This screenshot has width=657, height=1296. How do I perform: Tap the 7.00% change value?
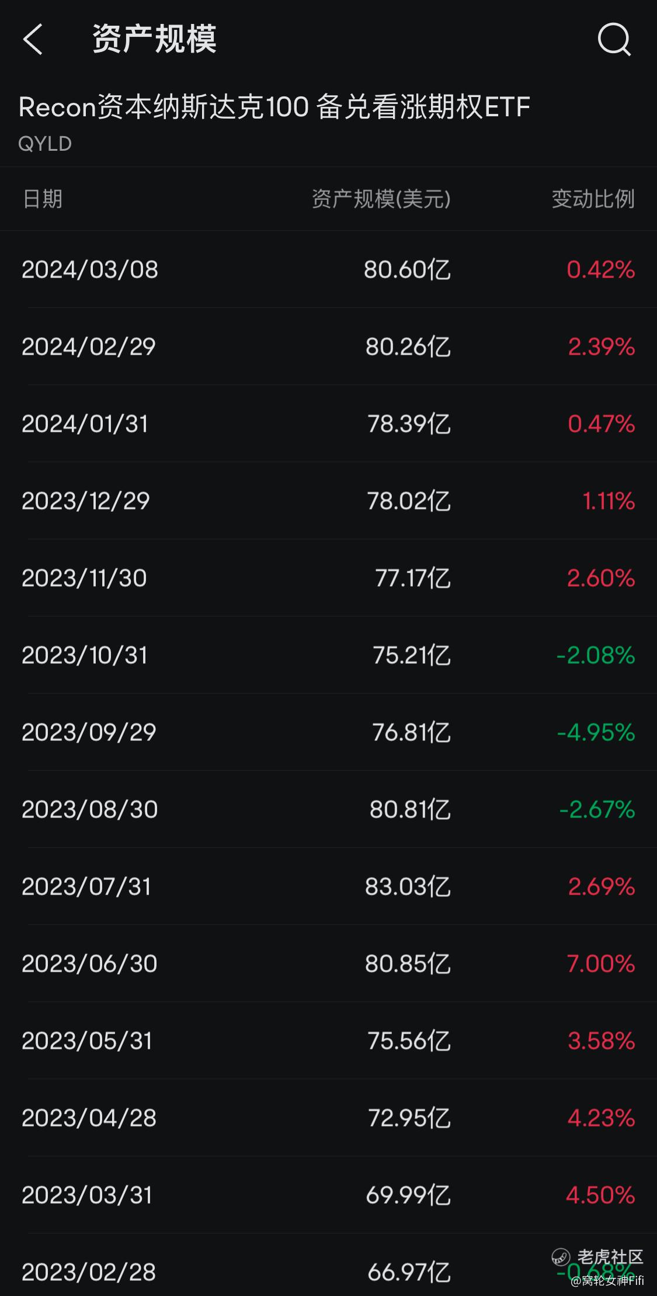[601, 964]
